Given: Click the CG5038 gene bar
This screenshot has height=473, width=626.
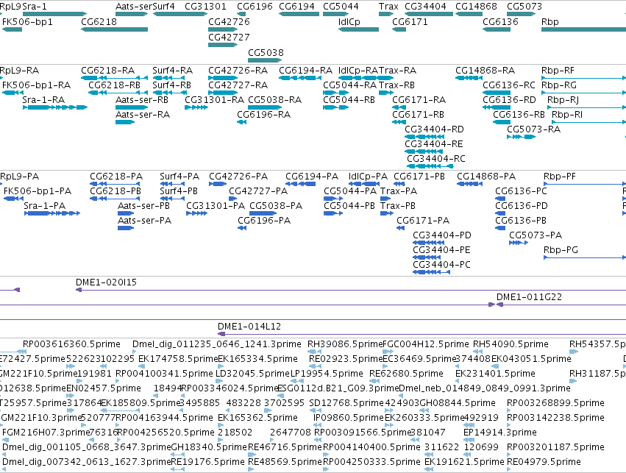Looking at the screenshot, I should point(265,60).
